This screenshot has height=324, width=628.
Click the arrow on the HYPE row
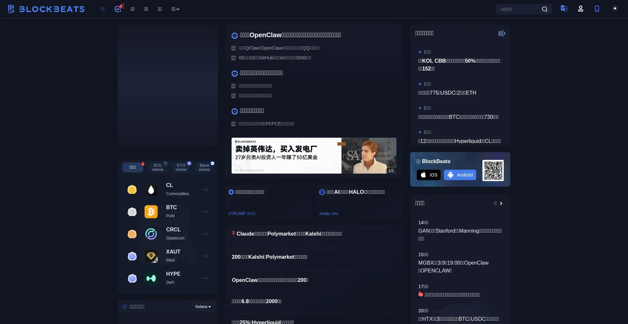204,278
